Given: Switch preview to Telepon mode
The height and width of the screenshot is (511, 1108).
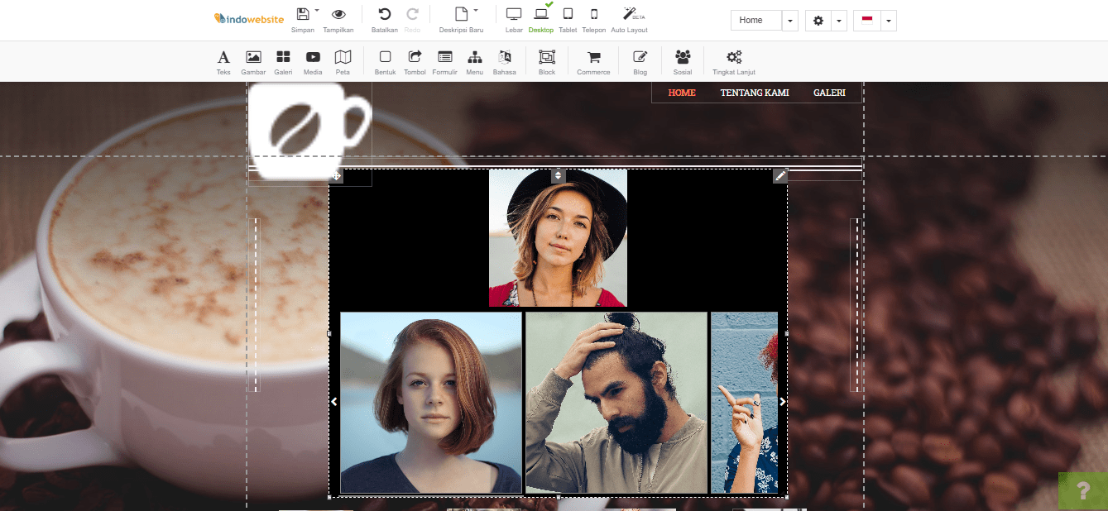Looking at the screenshot, I should [593, 20].
